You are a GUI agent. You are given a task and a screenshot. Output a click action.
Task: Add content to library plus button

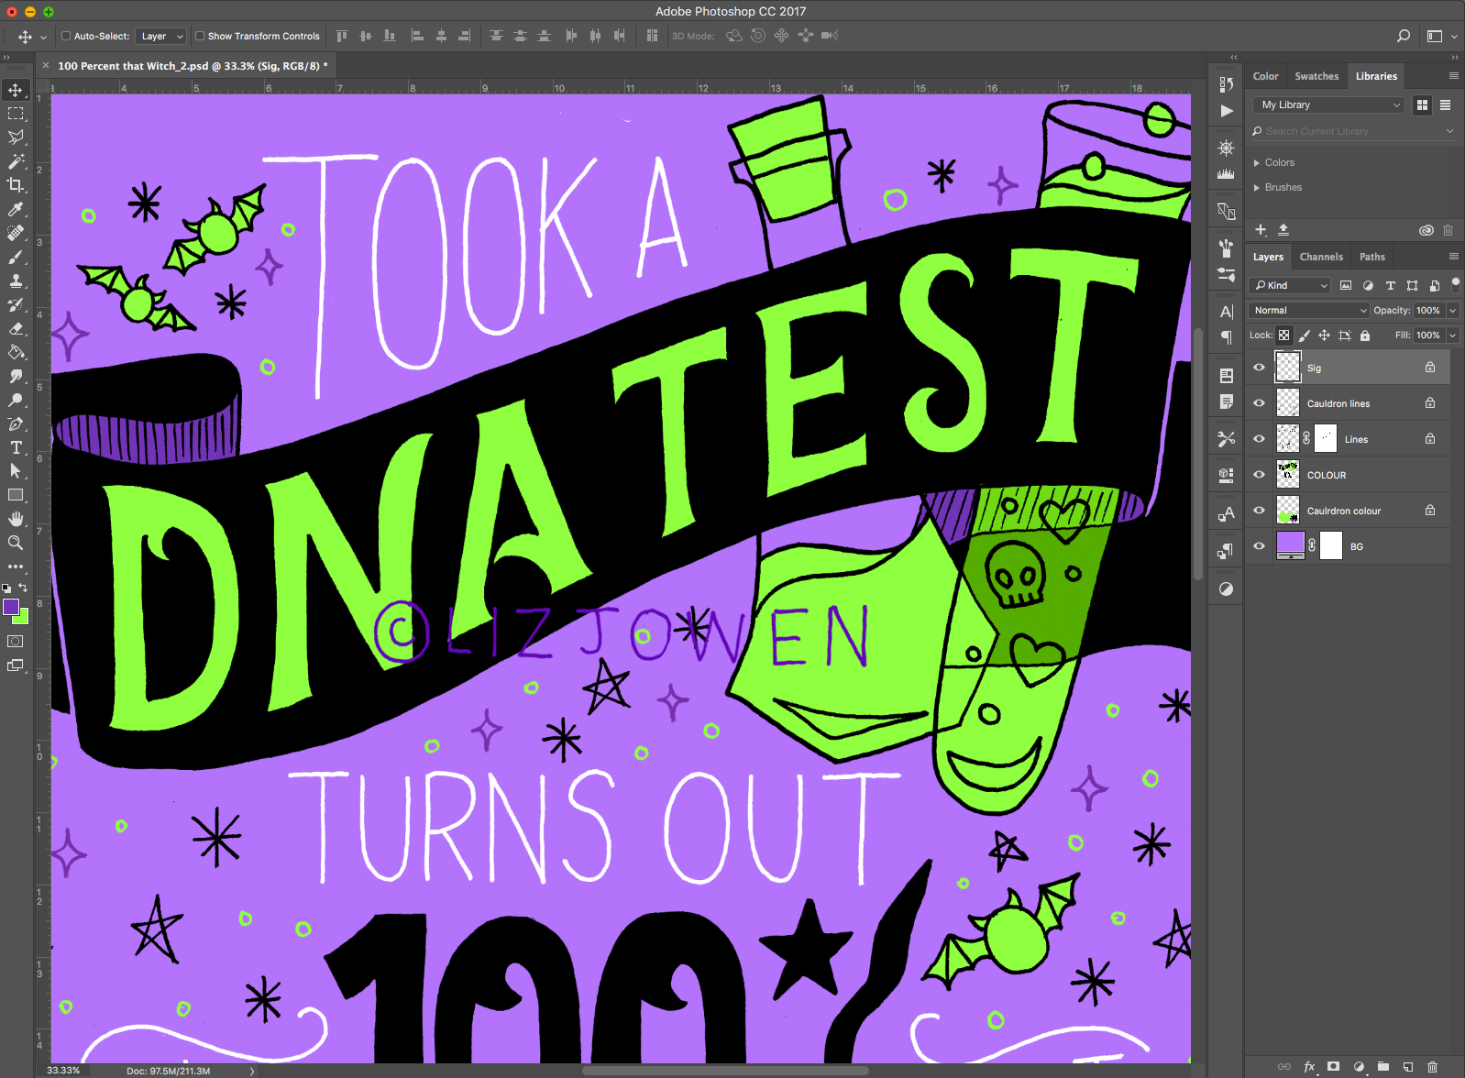[x=1261, y=229]
